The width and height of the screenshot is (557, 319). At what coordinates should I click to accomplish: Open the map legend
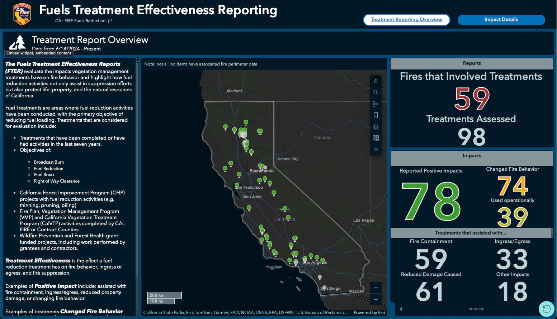[376, 104]
